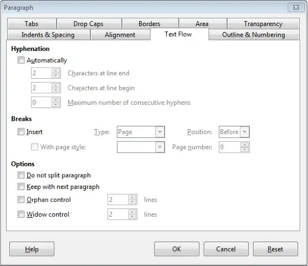Viewport: 308px width, 266px height.
Task: Confirm with the OK button
Action: click(177, 249)
